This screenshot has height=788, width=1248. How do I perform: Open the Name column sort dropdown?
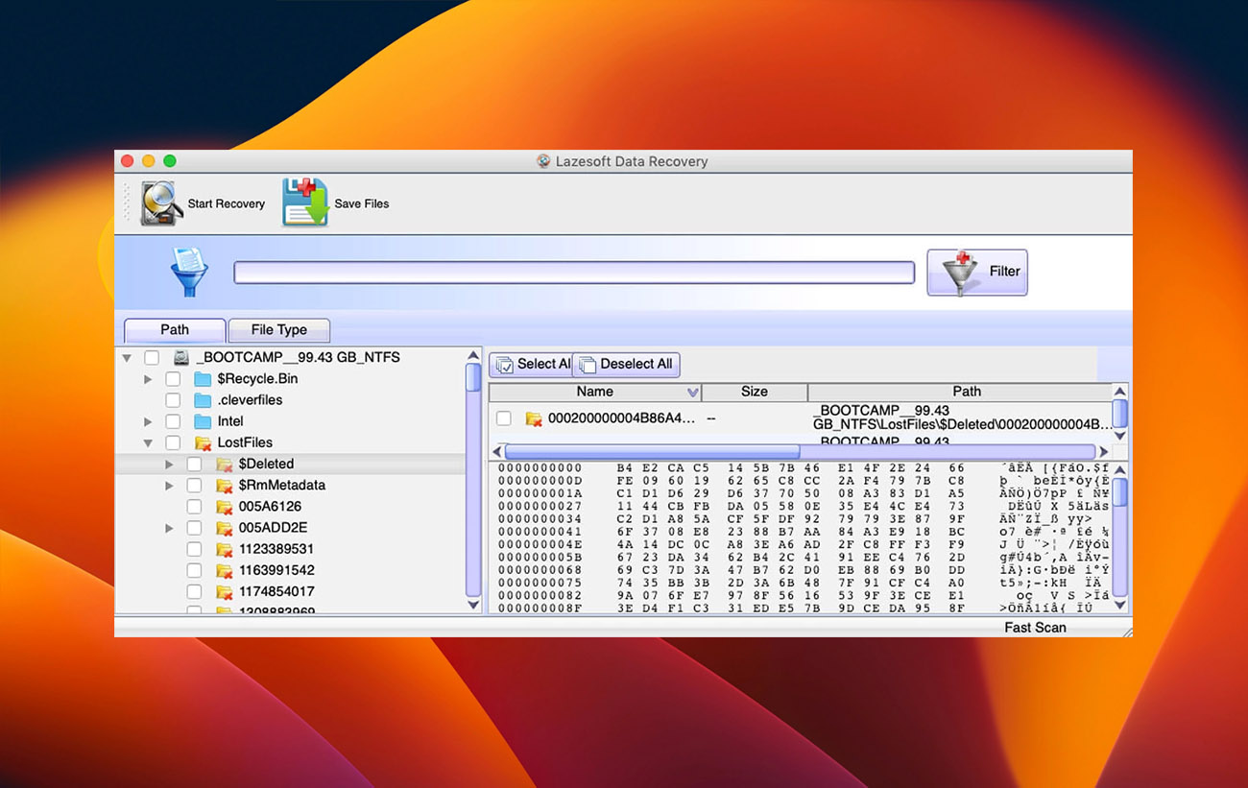(692, 393)
